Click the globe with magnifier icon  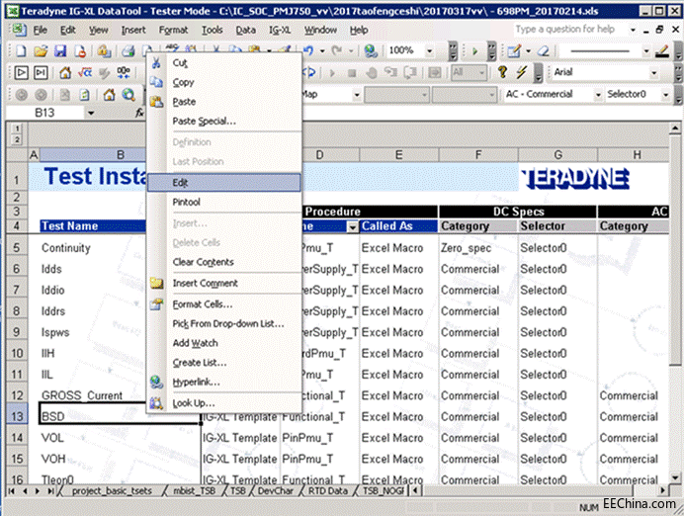pos(128,94)
